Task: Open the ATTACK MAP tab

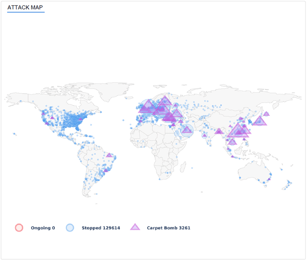Action: coord(25,8)
